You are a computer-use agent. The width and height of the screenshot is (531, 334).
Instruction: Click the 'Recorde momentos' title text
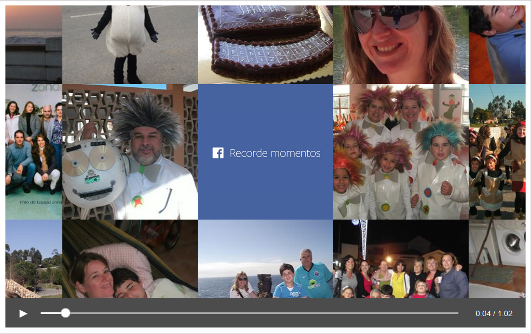pyautogui.click(x=275, y=153)
